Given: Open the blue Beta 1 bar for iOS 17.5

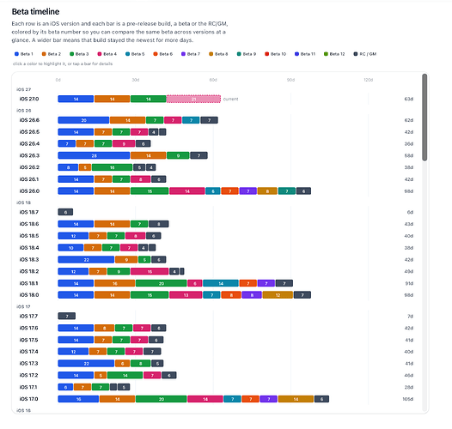Looking at the screenshot, I should (x=76, y=340).
